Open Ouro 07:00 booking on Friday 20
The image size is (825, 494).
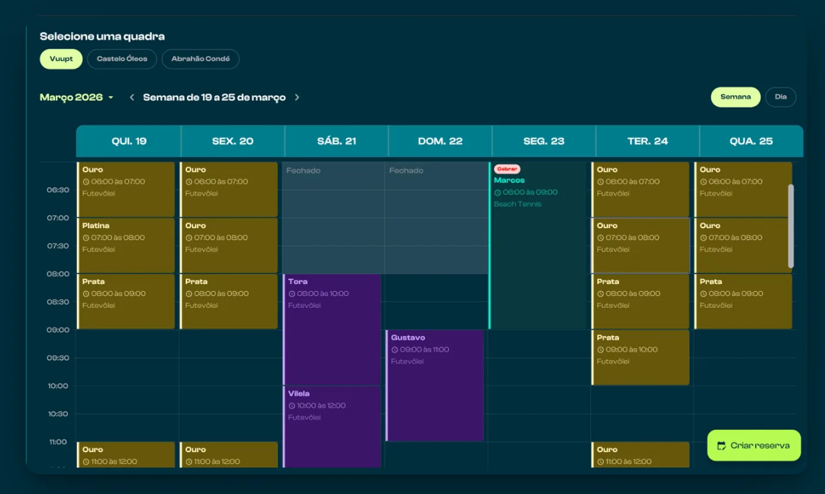coord(229,246)
